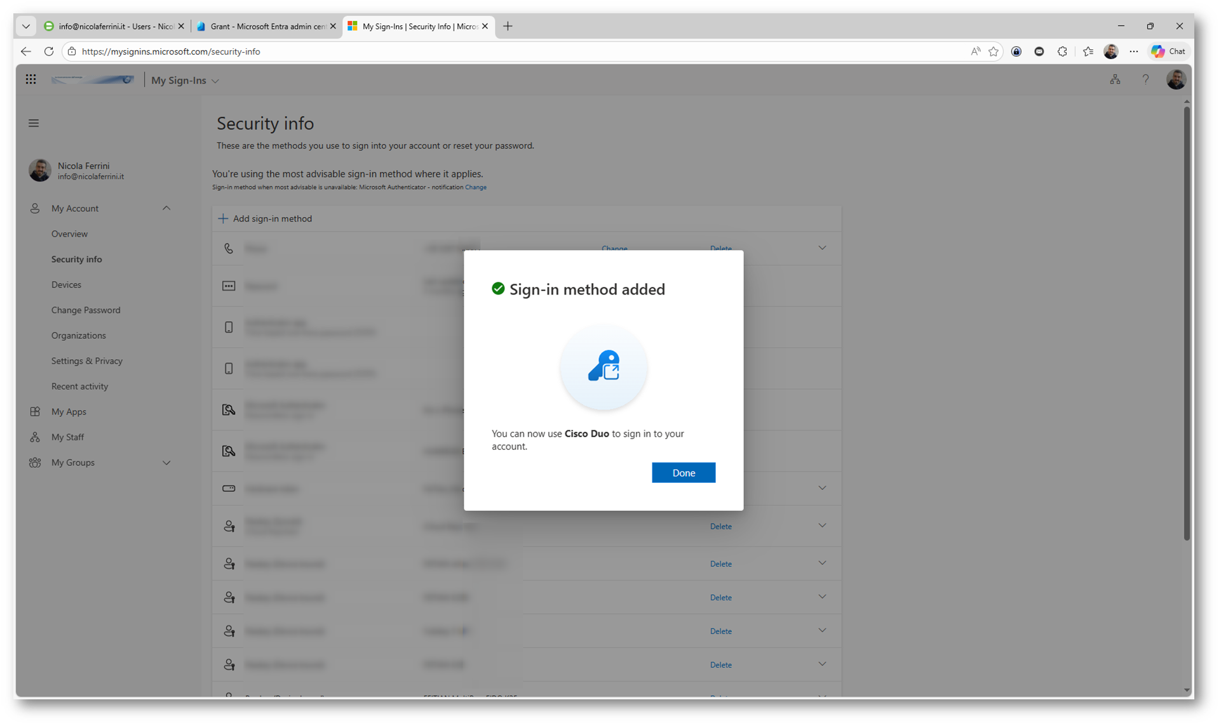This screenshot has width=1221, height=726.
Task: Click the help question mark icon
Action: [1145, 79]
